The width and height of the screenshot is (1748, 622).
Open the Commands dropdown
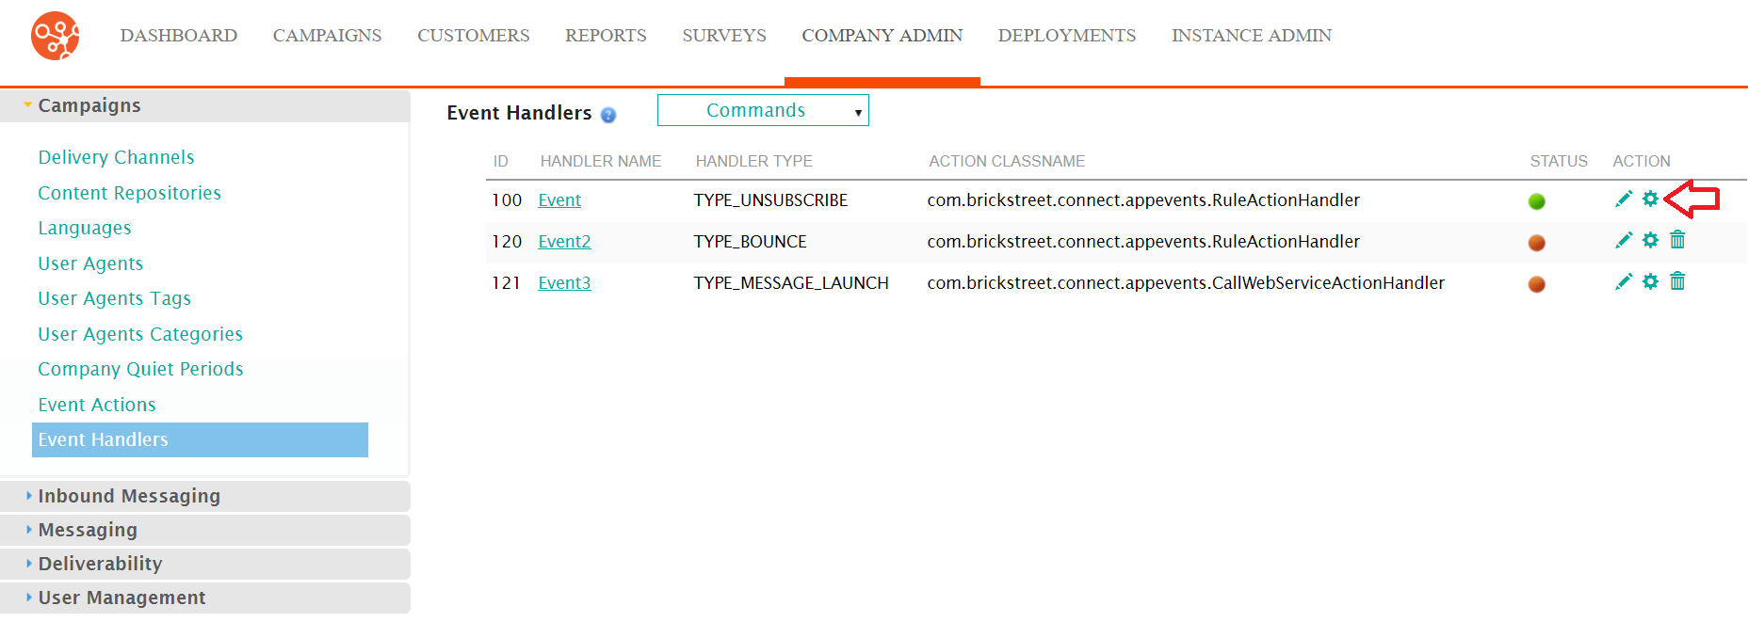click(x=763, y=110)
